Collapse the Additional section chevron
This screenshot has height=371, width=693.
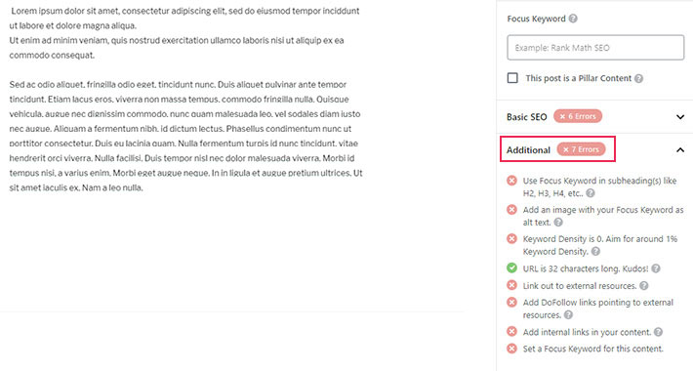point(680,150)
